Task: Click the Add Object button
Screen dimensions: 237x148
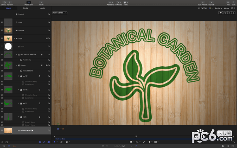Action: click(x=111, y=3)
